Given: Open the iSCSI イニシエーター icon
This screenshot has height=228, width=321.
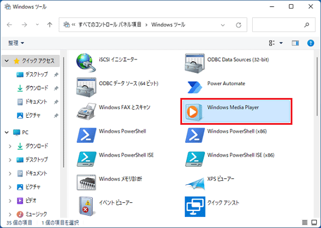Looking at the screenshot, I should point(86,63).
